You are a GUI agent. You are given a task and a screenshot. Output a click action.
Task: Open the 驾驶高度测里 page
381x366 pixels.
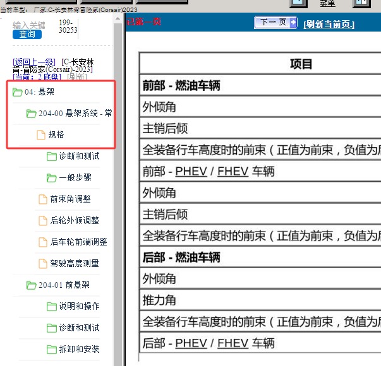click(75, 263)
